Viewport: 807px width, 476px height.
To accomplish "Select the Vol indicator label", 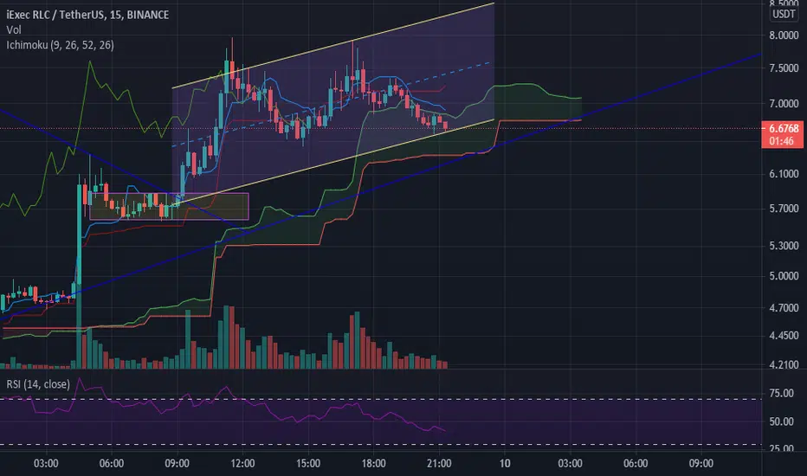I will 14,29.
